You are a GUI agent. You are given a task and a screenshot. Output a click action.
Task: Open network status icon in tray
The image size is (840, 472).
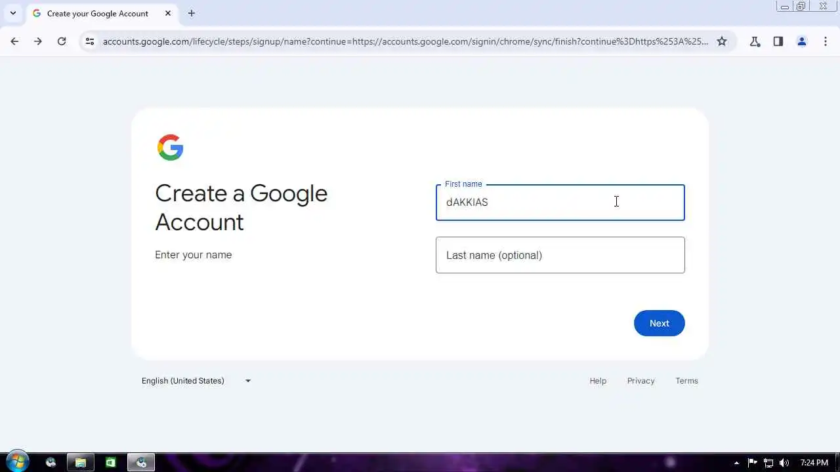click(x=768, y=463)
